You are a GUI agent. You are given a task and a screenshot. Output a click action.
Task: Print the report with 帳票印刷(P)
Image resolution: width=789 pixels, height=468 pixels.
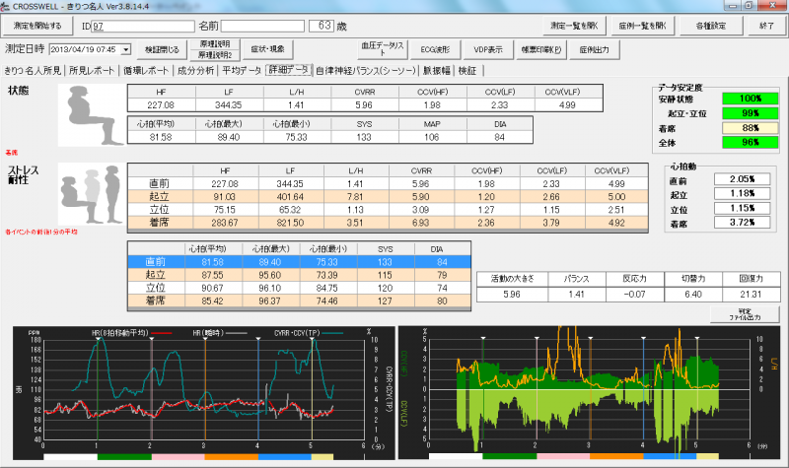pos(540,48)
